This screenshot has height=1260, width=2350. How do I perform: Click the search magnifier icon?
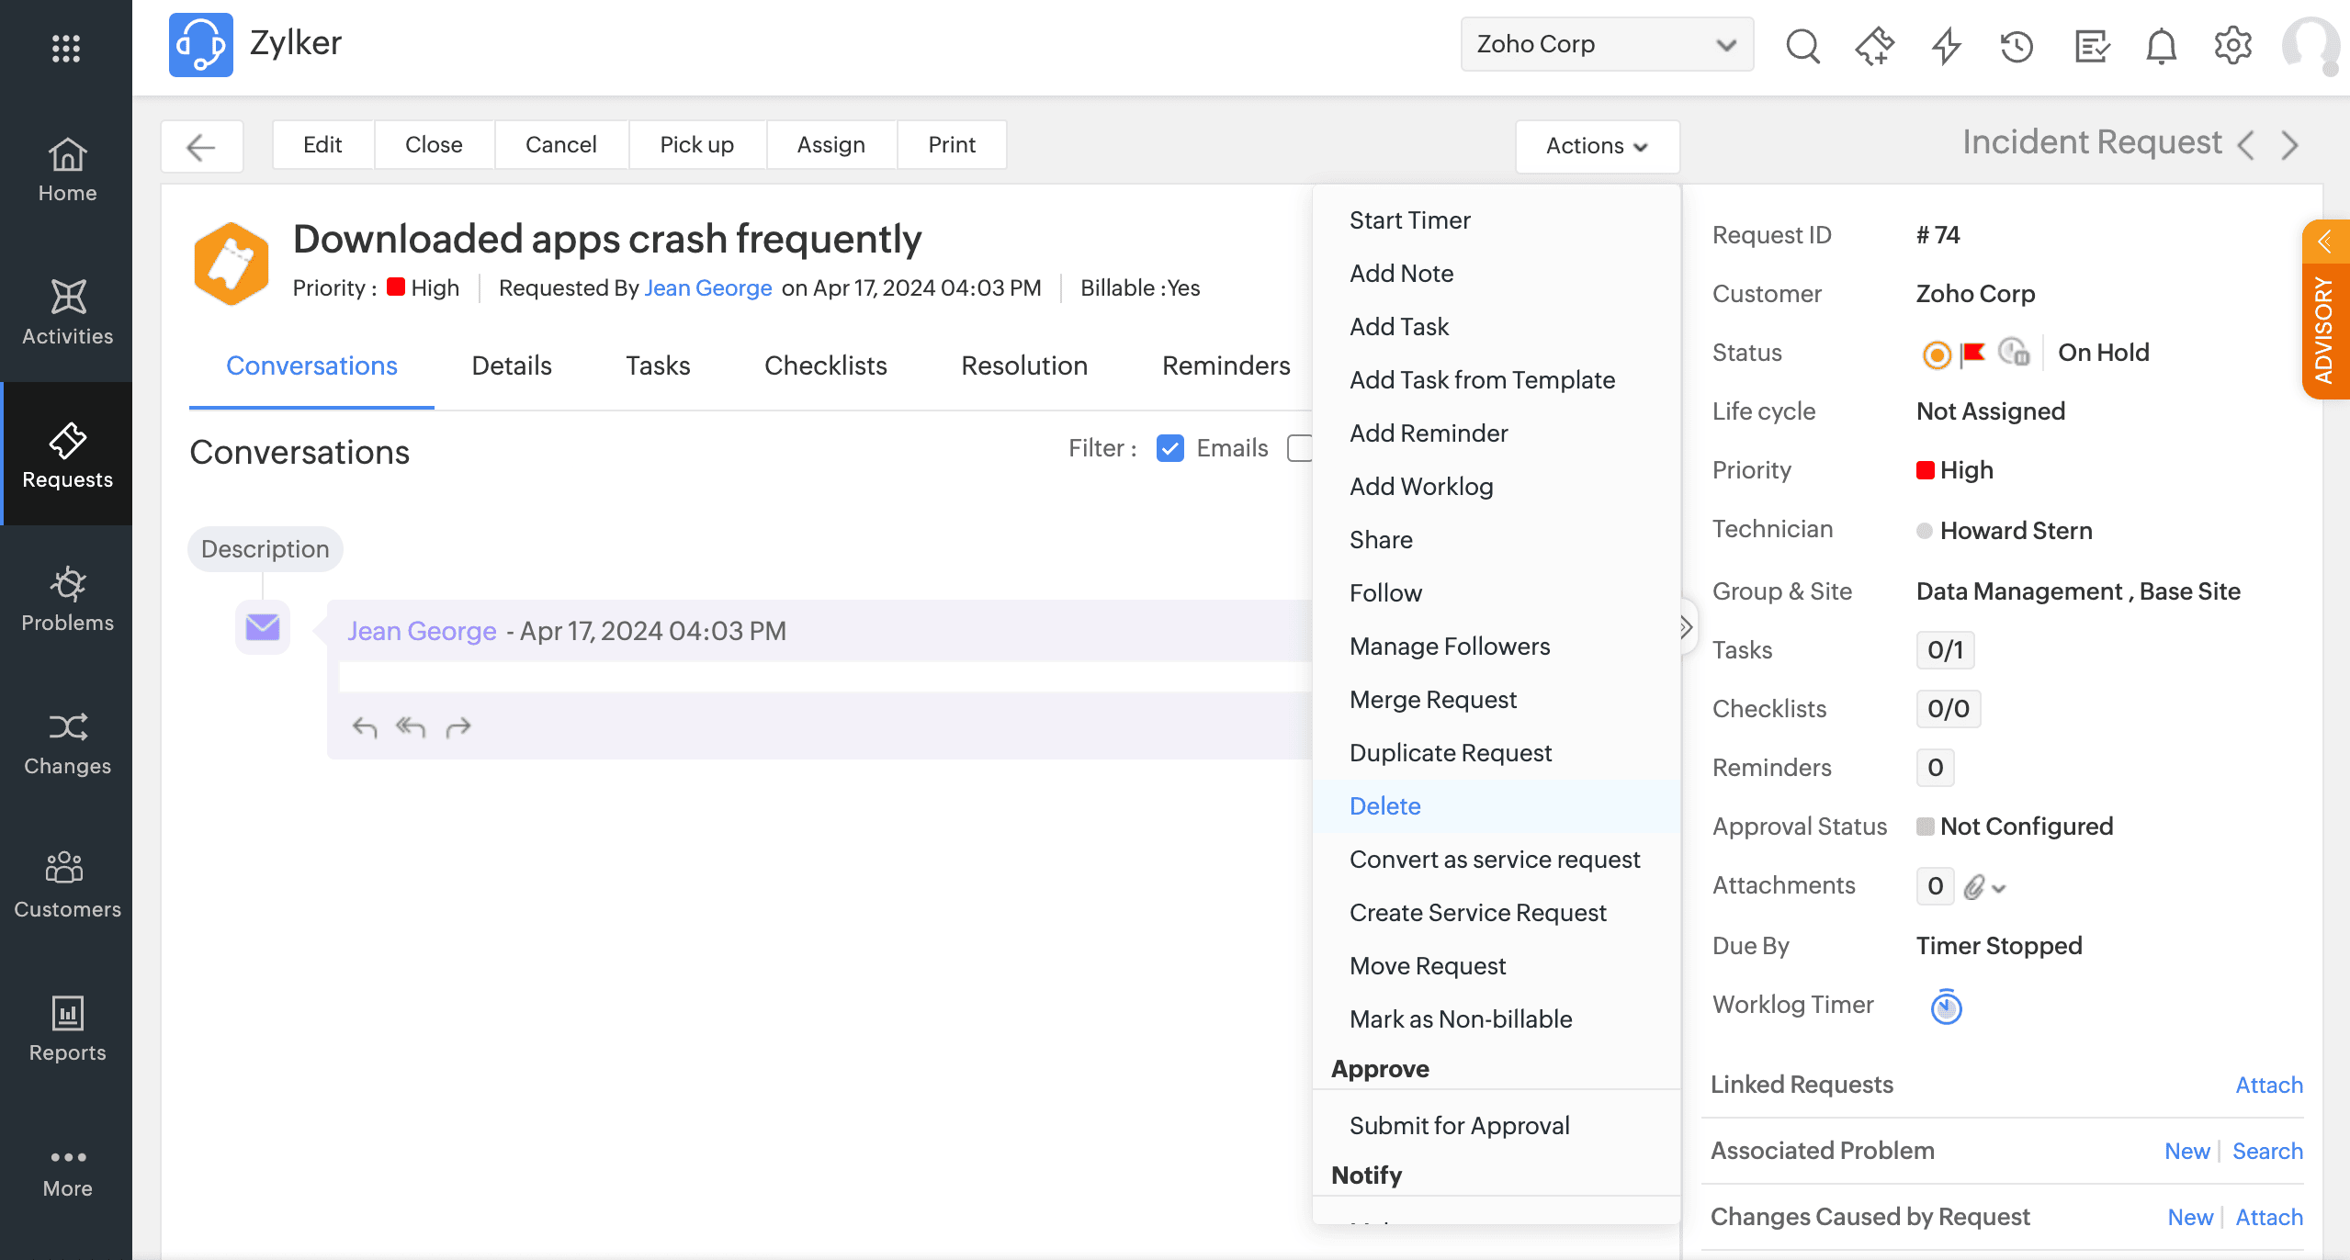[1802, 45]
